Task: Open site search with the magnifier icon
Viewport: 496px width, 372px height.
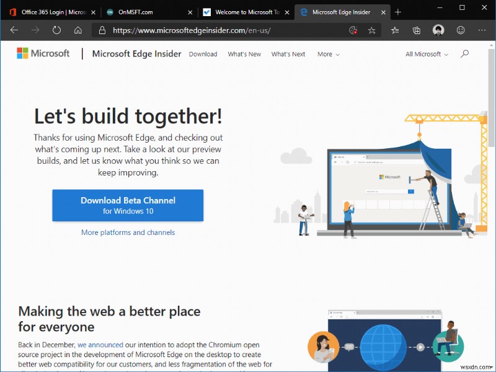Action: pyautogui.click(x=464, y=54)
